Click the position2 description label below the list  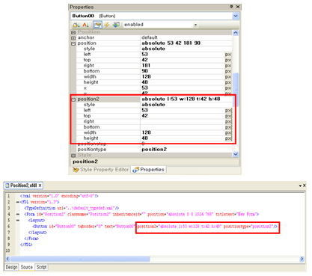pyautogui.click(x=85, y=162)
